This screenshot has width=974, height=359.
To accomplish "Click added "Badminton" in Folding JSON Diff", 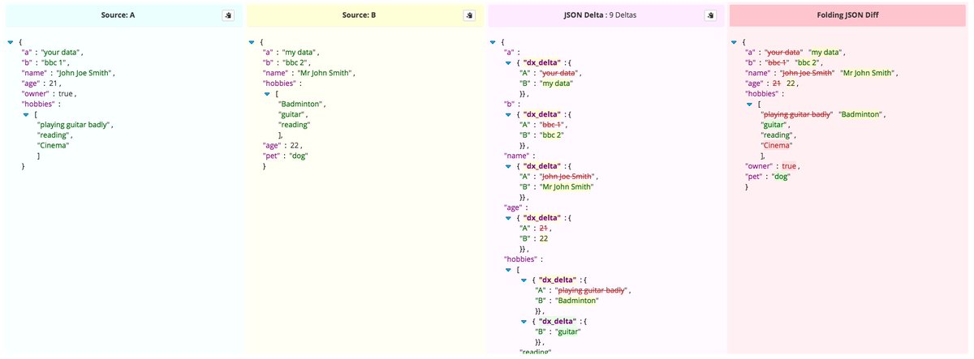I will (x=860, y=114).
